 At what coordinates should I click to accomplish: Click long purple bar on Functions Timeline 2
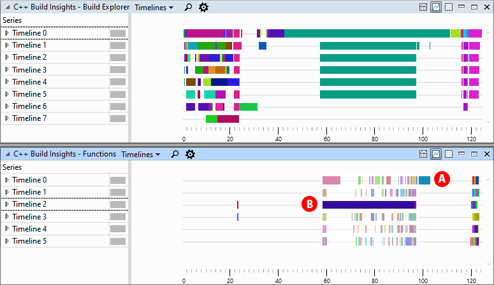pyautogui.click(x=368, y=205)
